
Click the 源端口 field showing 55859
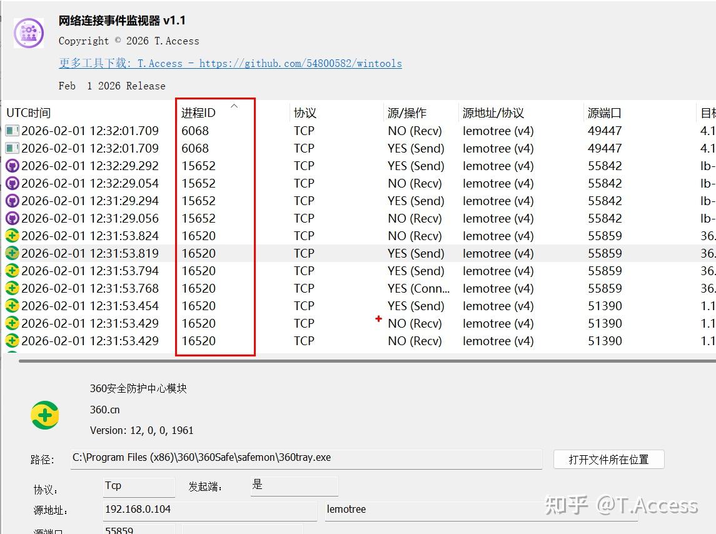tap(139, 530)
